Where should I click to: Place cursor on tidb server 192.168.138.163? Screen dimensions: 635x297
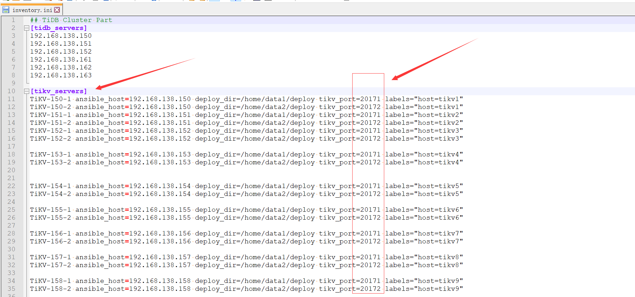pyautogui.click(x=61, y=75)
